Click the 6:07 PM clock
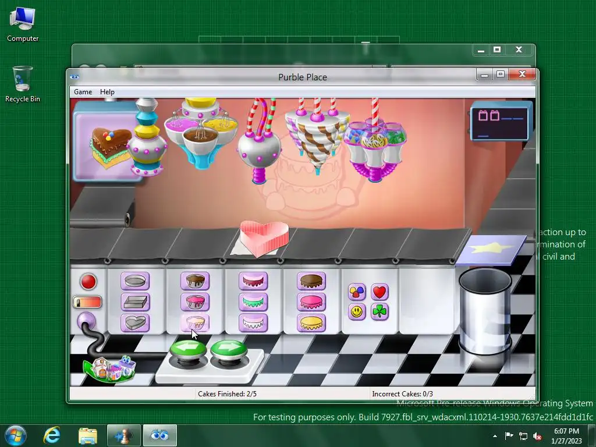This screenshot has height=447, width=596. point(566,431)
